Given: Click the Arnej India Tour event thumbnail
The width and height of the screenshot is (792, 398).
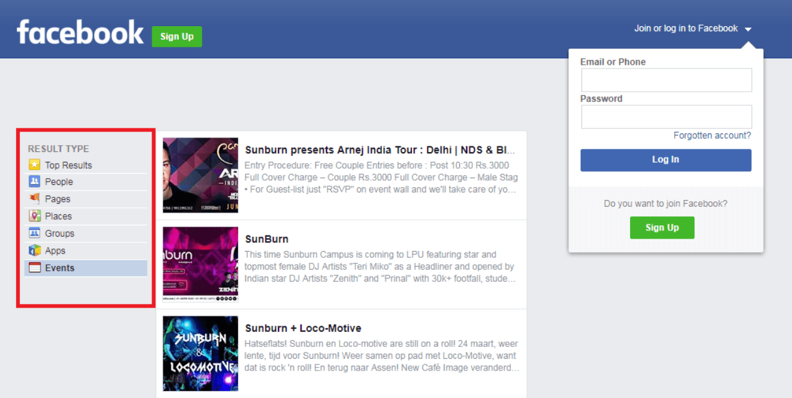Looking at the screenshot, I should [201, 175].
